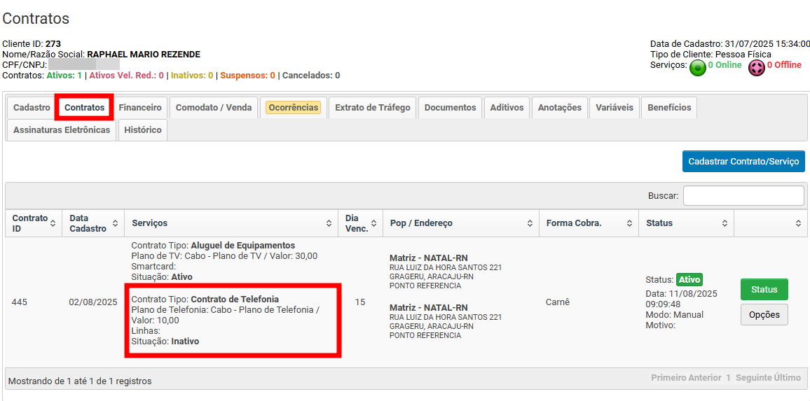The image size is (810, 401).
Task: Sort by Pop / Endereço column arrows
Action: (530, 223)
